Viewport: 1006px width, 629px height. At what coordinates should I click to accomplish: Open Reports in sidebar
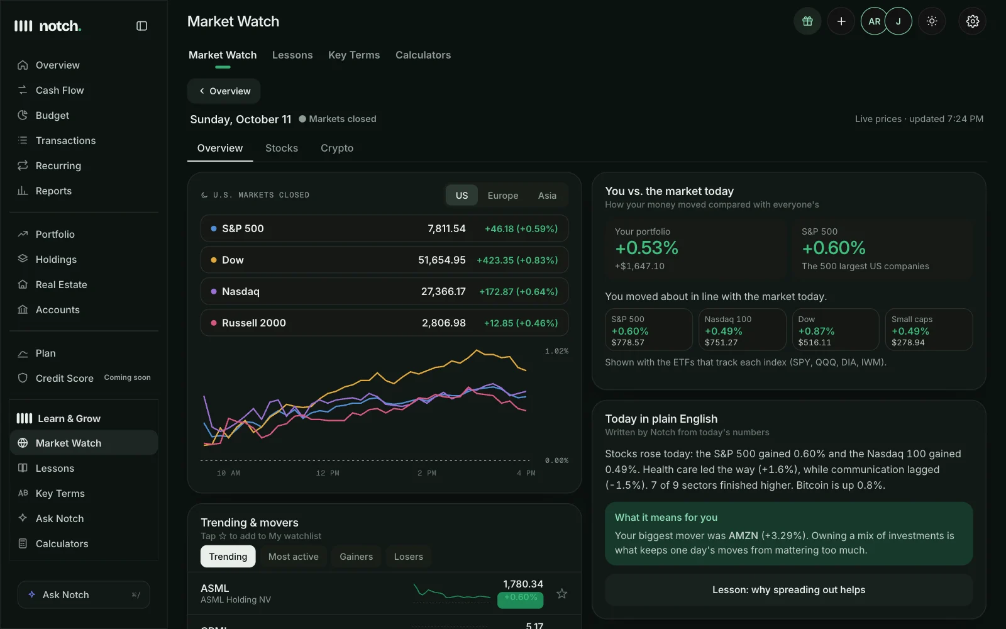[x=84, y=191]
